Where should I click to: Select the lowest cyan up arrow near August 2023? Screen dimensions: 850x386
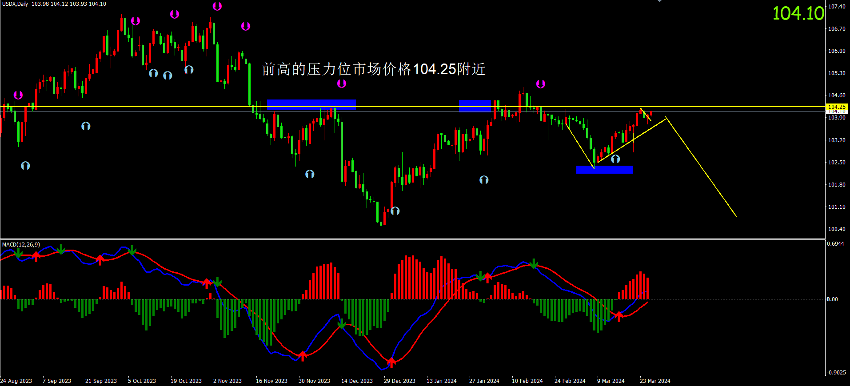coord(25,166)
